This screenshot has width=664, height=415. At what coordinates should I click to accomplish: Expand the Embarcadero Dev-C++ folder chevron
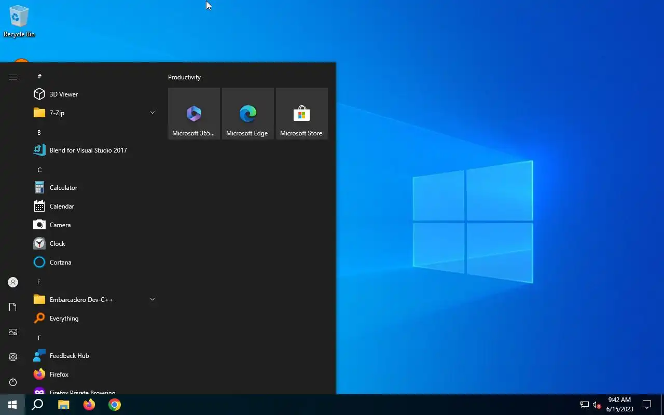point(153,299)
